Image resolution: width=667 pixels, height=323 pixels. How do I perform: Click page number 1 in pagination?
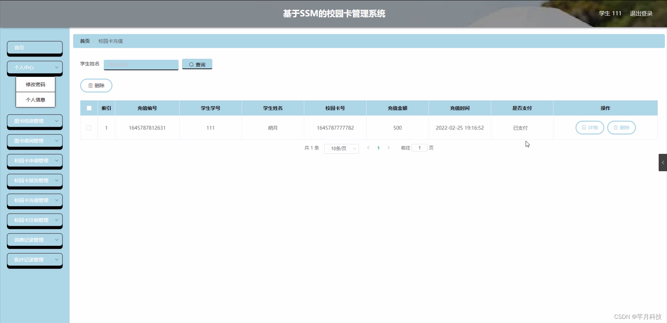click(378, 148)
